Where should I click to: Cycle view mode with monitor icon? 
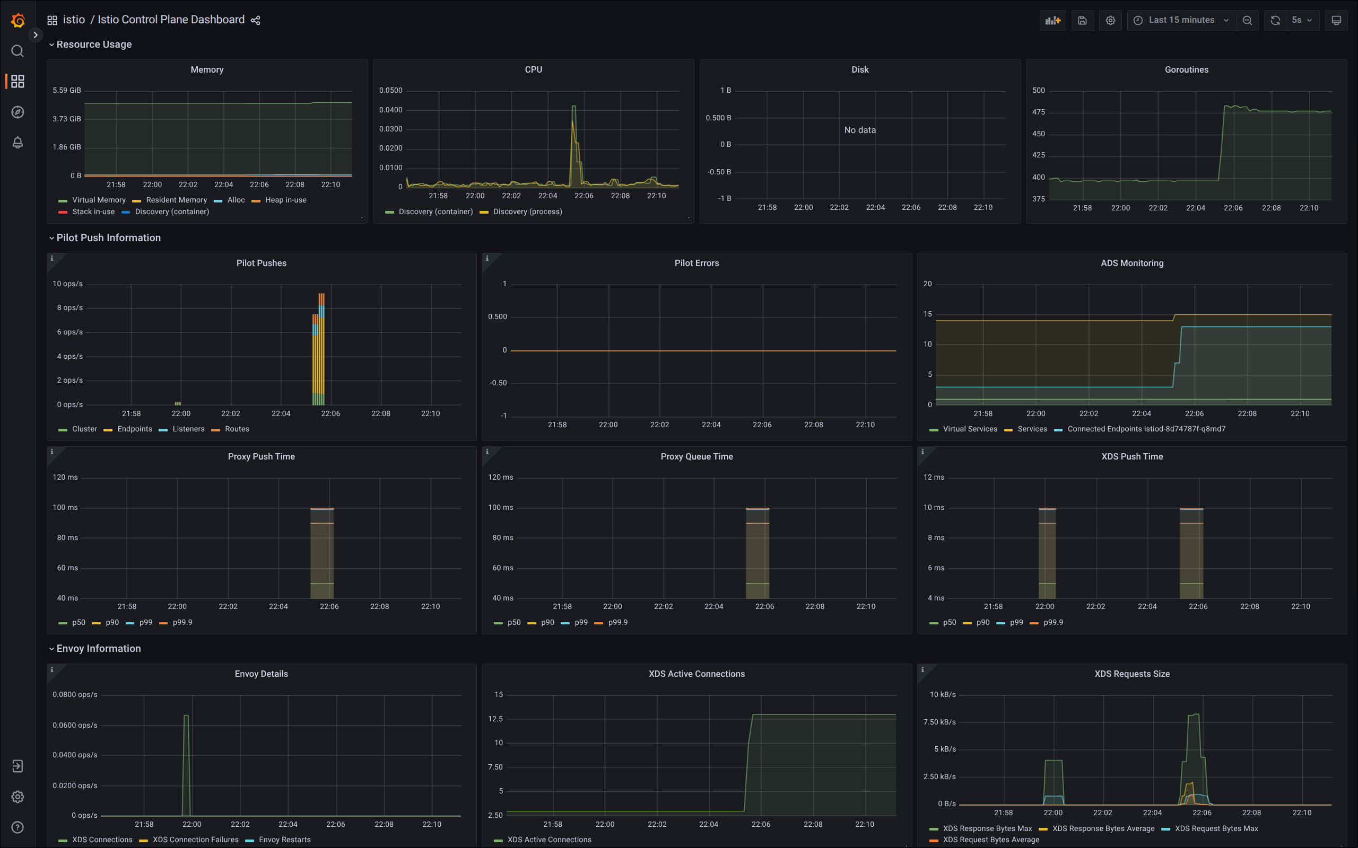[x=1337, y=20]
